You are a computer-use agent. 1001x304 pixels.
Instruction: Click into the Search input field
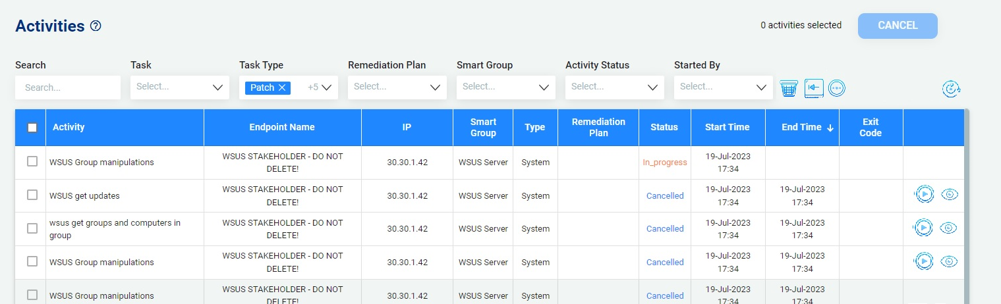pyautogui.click(x=68, y=88)
